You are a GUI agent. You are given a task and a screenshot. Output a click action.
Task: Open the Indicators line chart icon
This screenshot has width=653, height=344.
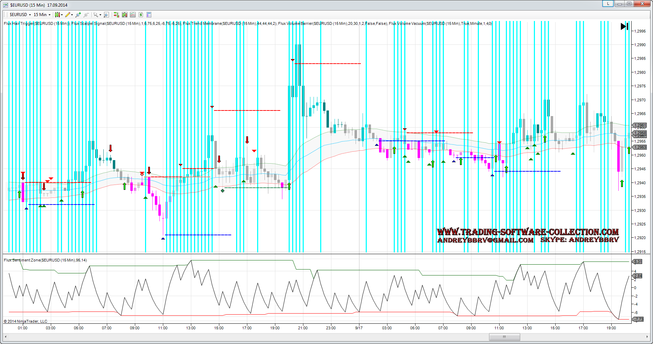(x=133, y=15)
